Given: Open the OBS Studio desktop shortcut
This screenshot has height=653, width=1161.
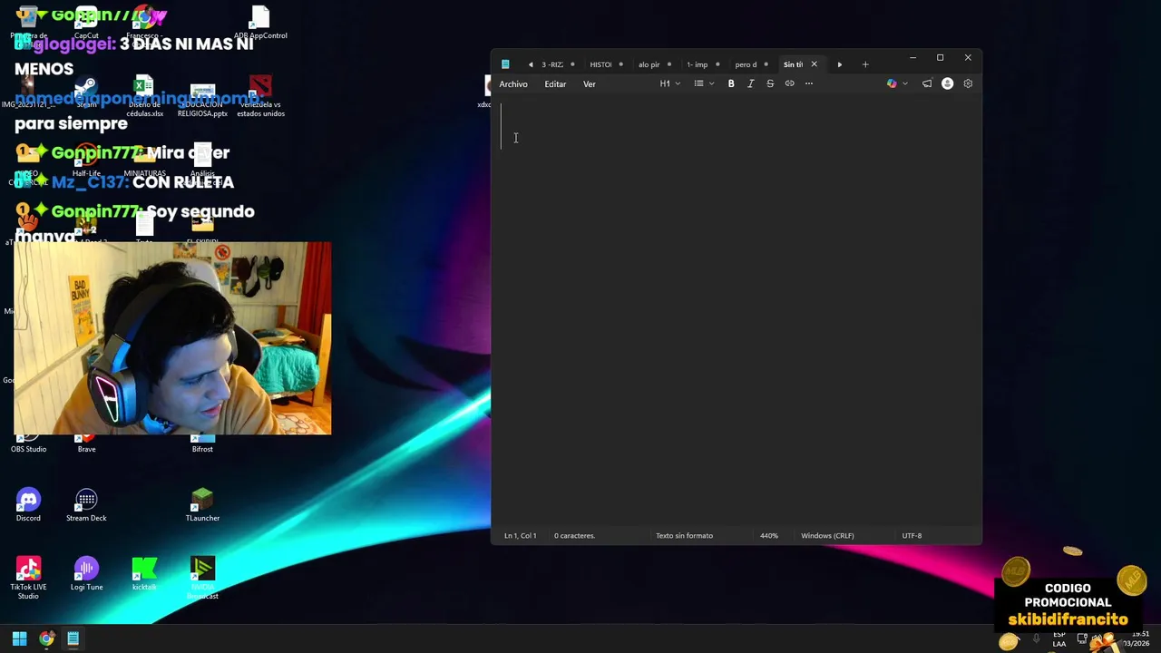Looking at the screenshot, I should coord(28,443).
